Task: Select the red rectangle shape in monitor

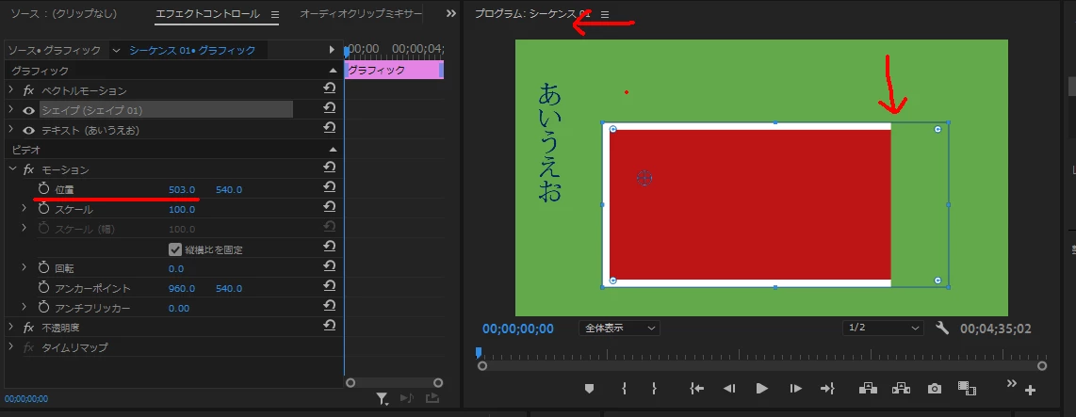Action: (x=749, y=204)
